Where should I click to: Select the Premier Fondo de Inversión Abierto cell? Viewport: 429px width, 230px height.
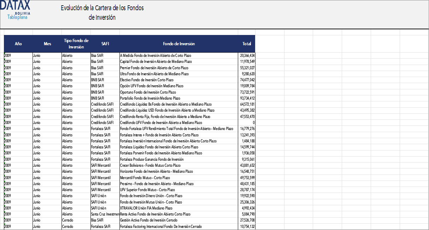pos(154,68)
